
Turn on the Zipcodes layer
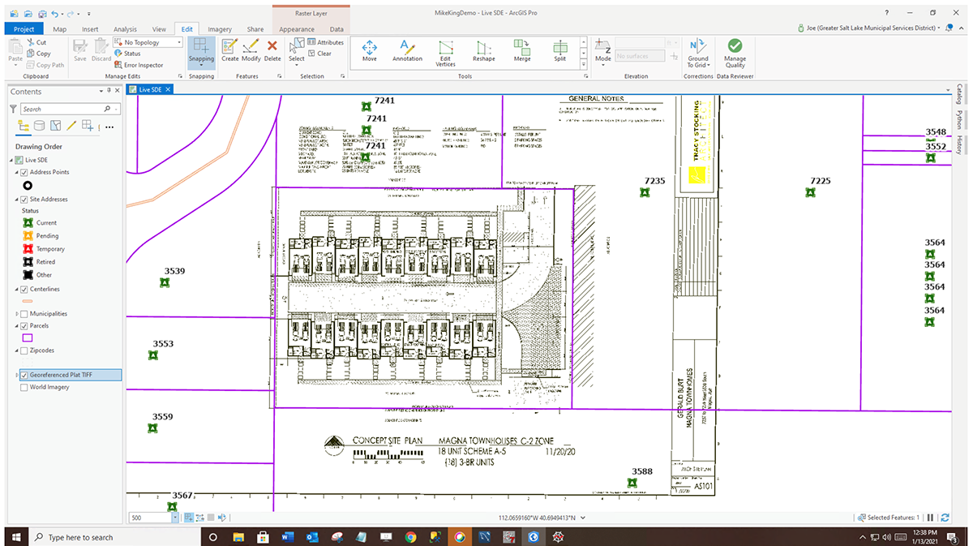pos(24,350)
